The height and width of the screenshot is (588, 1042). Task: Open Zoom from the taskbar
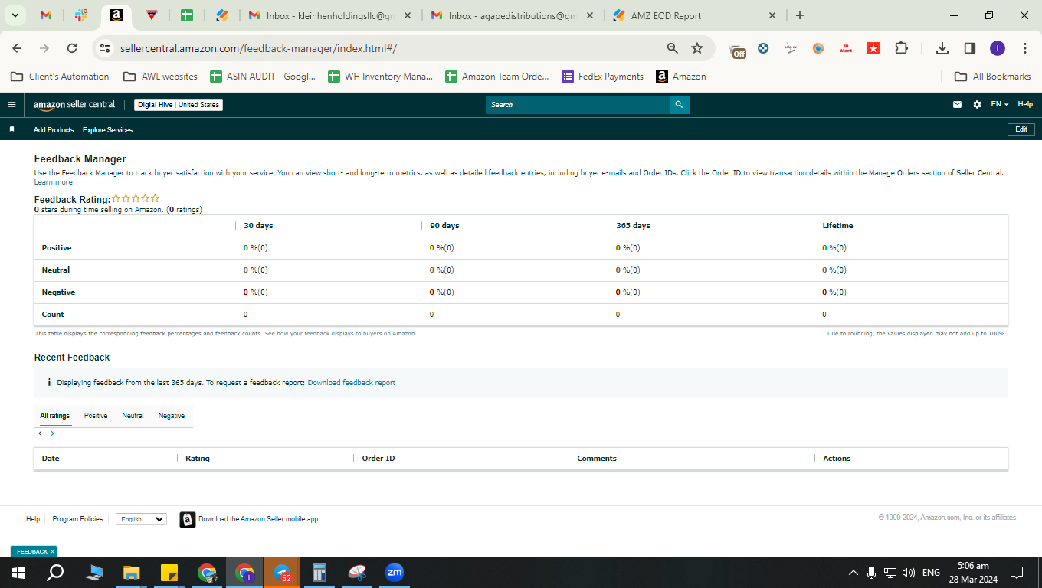coord(395,572)
